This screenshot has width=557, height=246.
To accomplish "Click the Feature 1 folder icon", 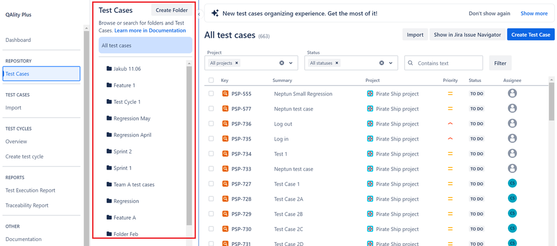I will click(109, 85).
